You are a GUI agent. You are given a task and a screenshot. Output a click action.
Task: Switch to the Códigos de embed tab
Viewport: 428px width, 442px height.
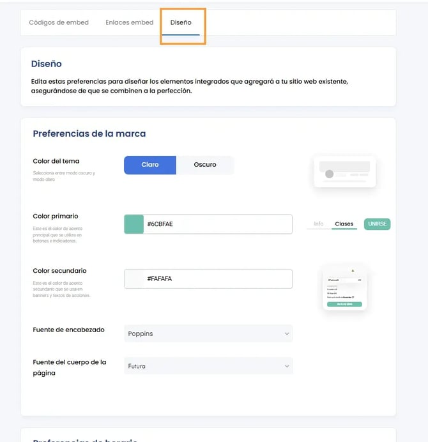[59, 22]
